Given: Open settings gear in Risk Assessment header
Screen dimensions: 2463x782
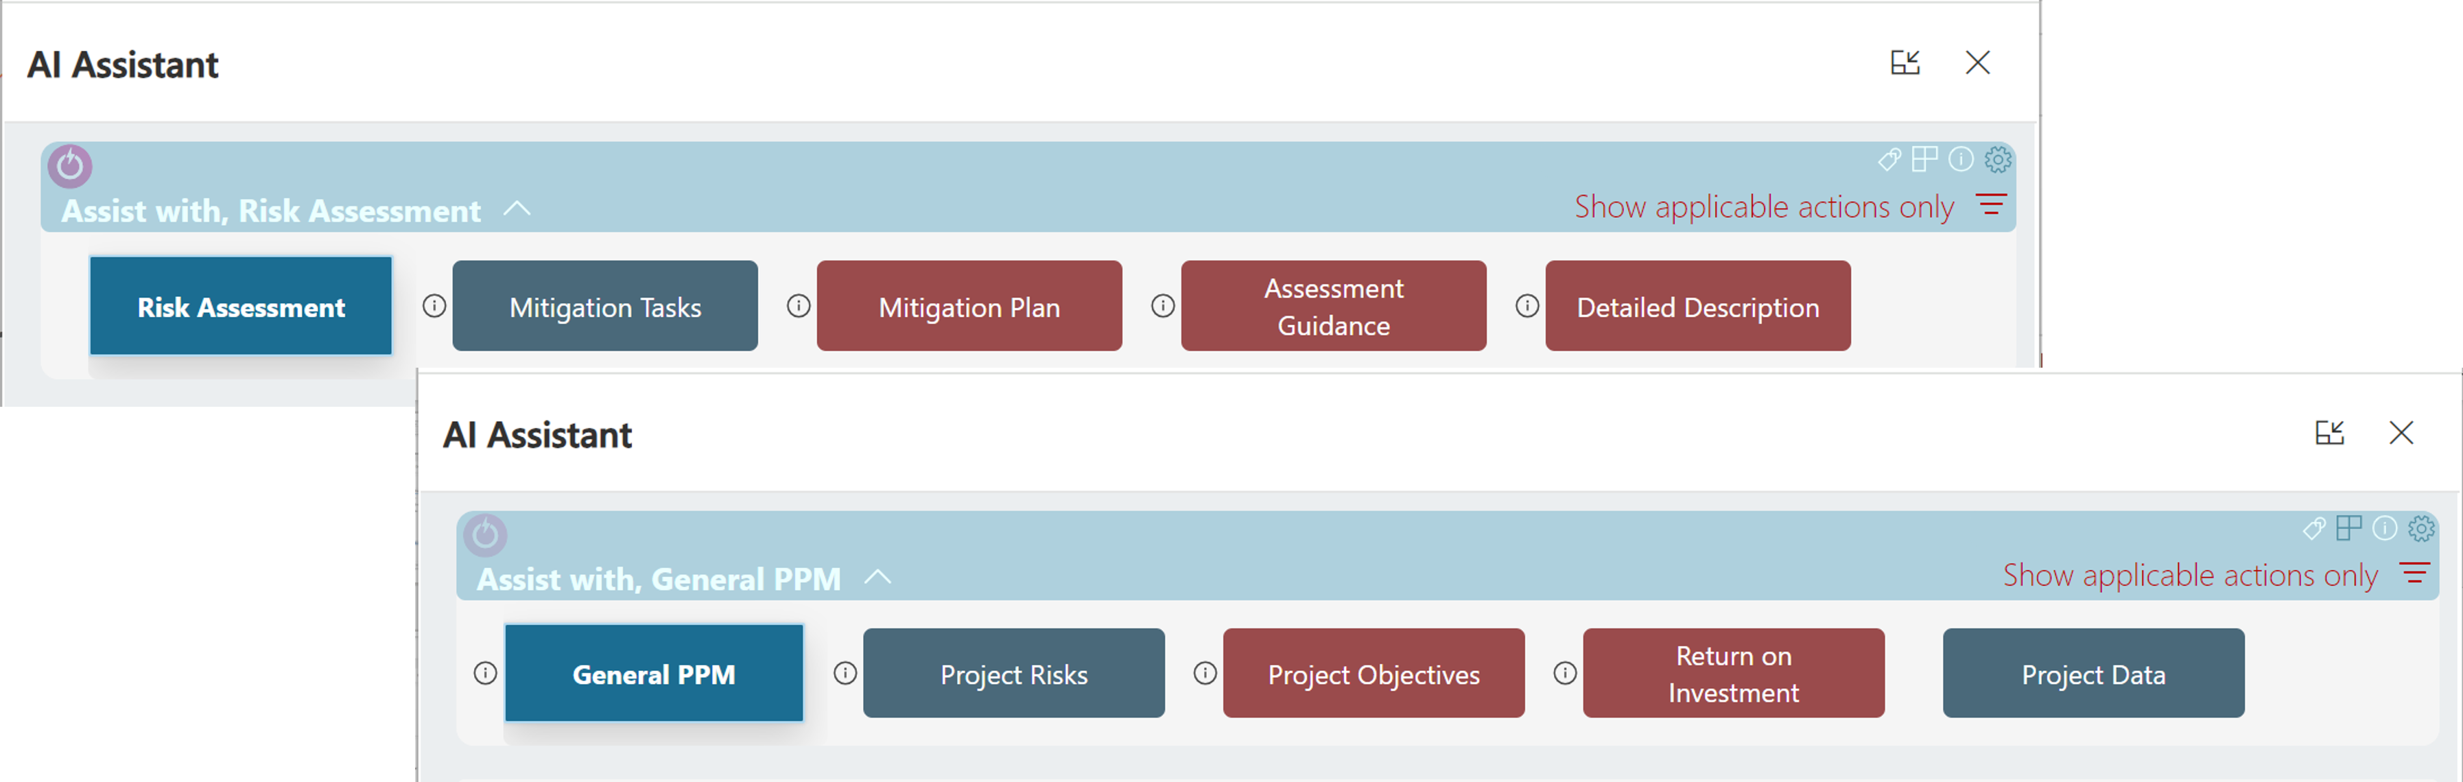Looking at the screenshot, I should [x=1997, y=160].
